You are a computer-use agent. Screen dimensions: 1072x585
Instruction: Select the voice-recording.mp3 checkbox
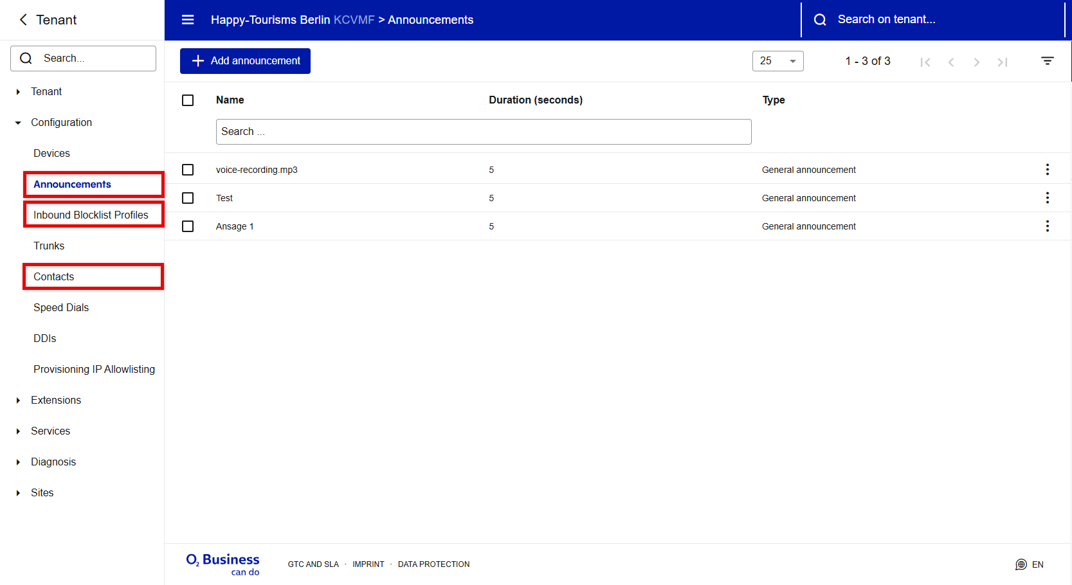(188, 170)
